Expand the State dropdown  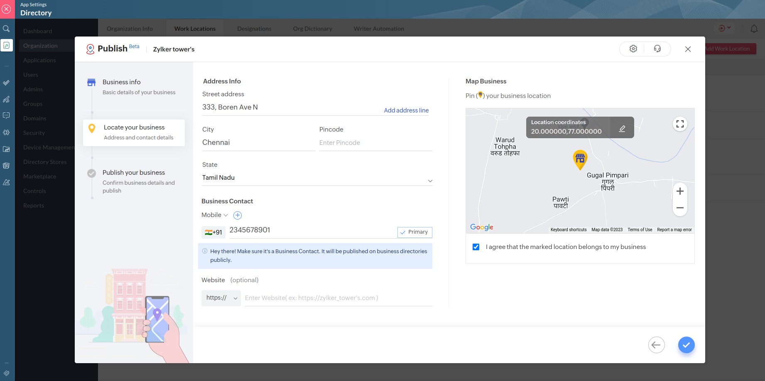pos(430,181)
